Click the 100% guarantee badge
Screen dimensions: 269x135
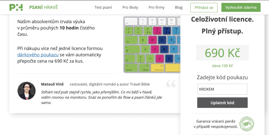[247, 123]
